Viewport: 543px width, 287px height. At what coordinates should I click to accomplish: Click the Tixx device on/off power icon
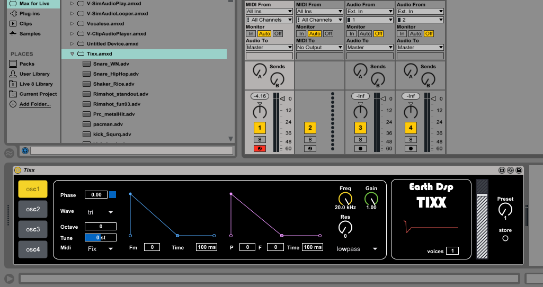click(17, 170)
